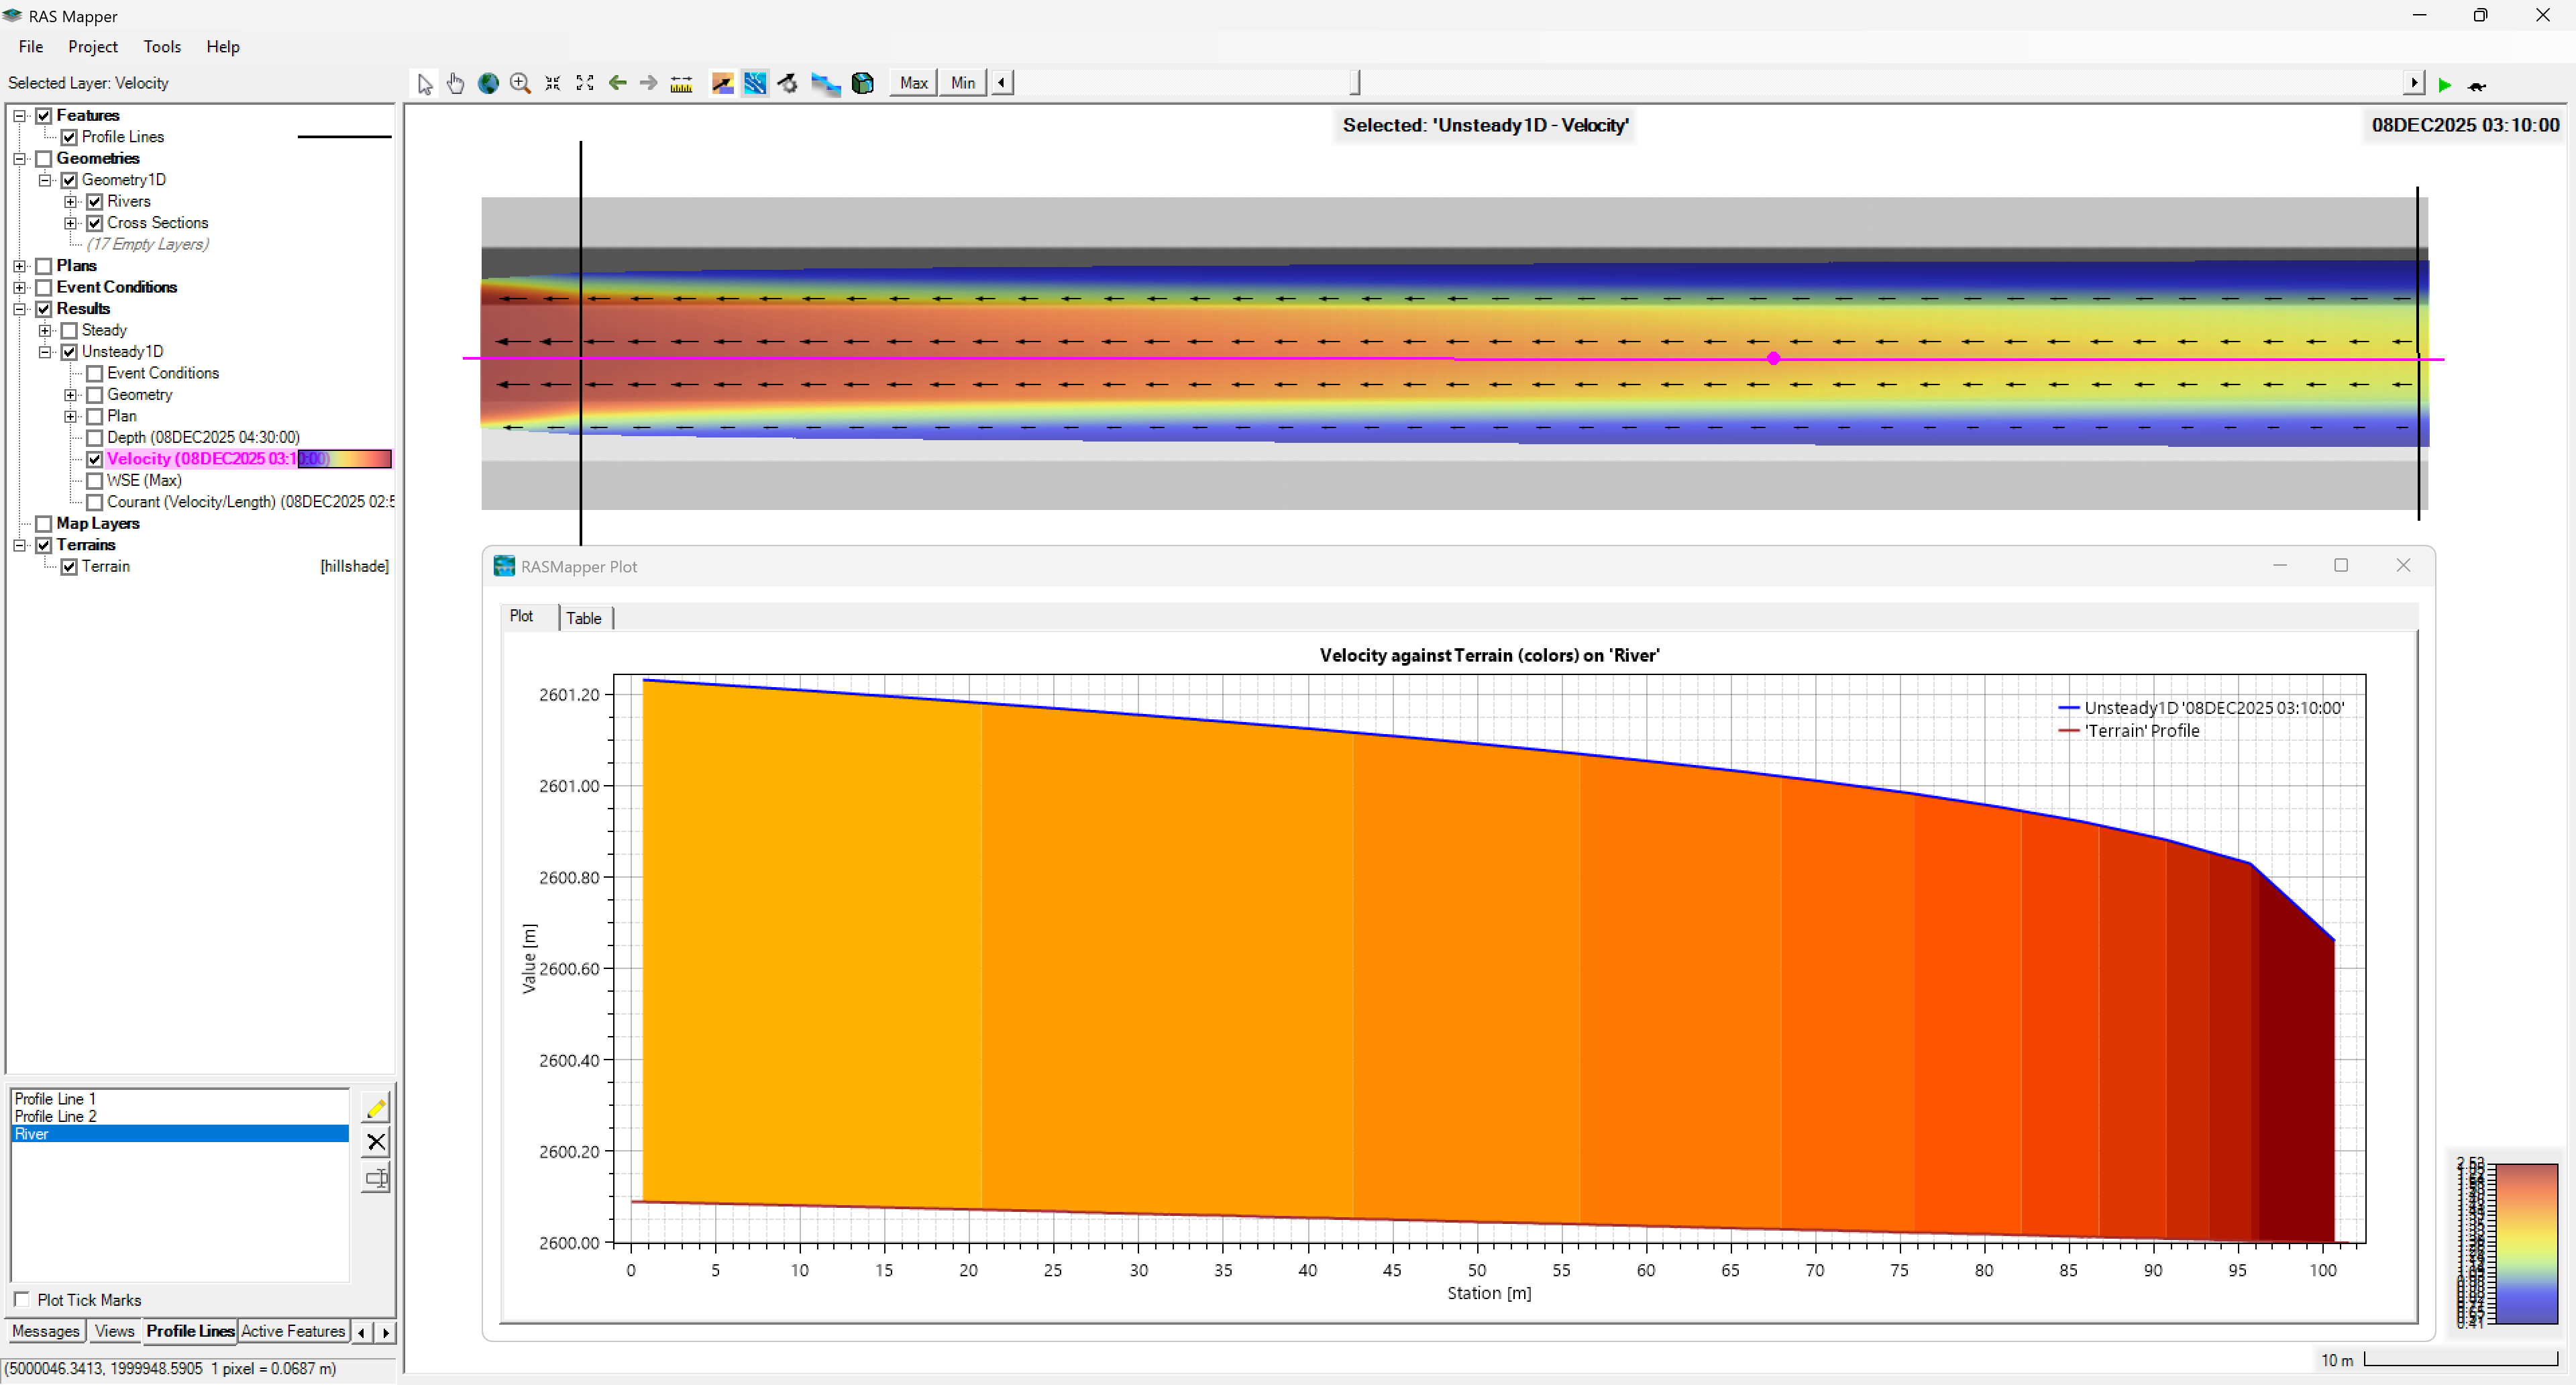Image resolution: width=2576 pixels, height=1385 pixels.
Task: Open the 3D viewer cube icon
Action: pos(863,83)
